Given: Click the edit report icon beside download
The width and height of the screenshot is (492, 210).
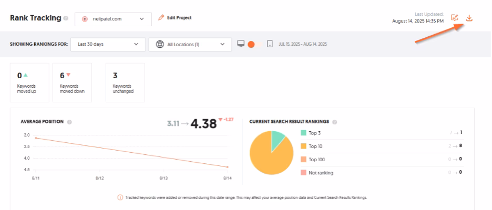Looking at the screenshot, I should [x=455, y=18].
